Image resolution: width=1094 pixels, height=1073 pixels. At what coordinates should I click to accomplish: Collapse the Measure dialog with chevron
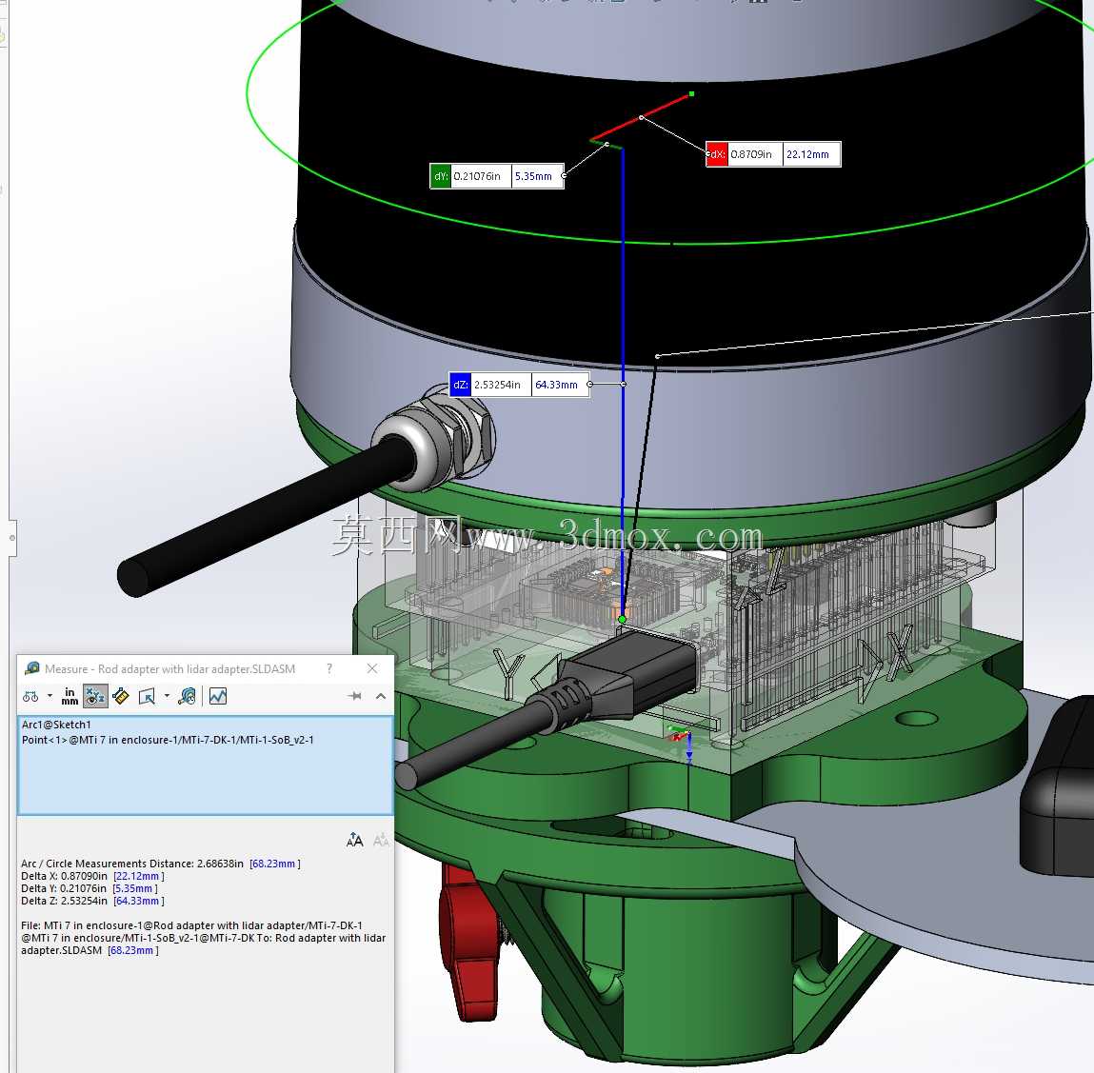point(381,696)
